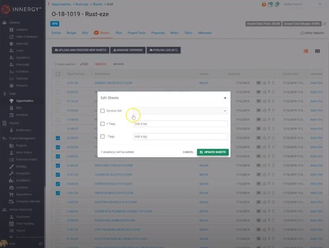The width and height of the screenshot is (329, 248).
Task: Select the list view icon
Action: pyautogui.click(x=306, y=51)
